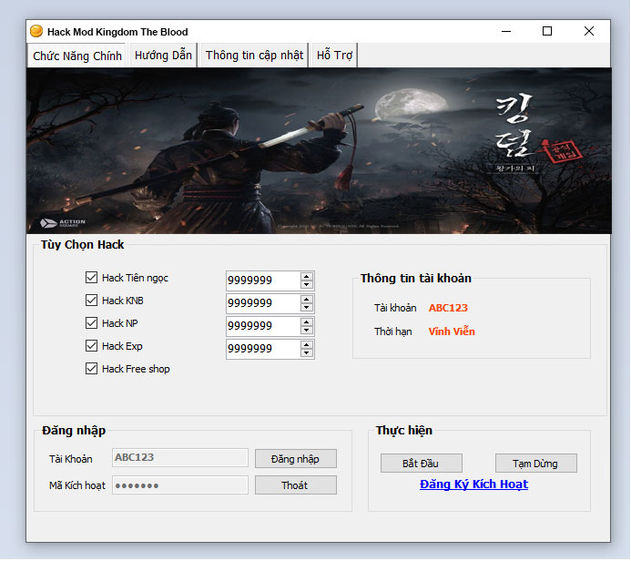Open the Hỗ Trợ tab
This screenshot has width=631, height=561.
point(334,55)
